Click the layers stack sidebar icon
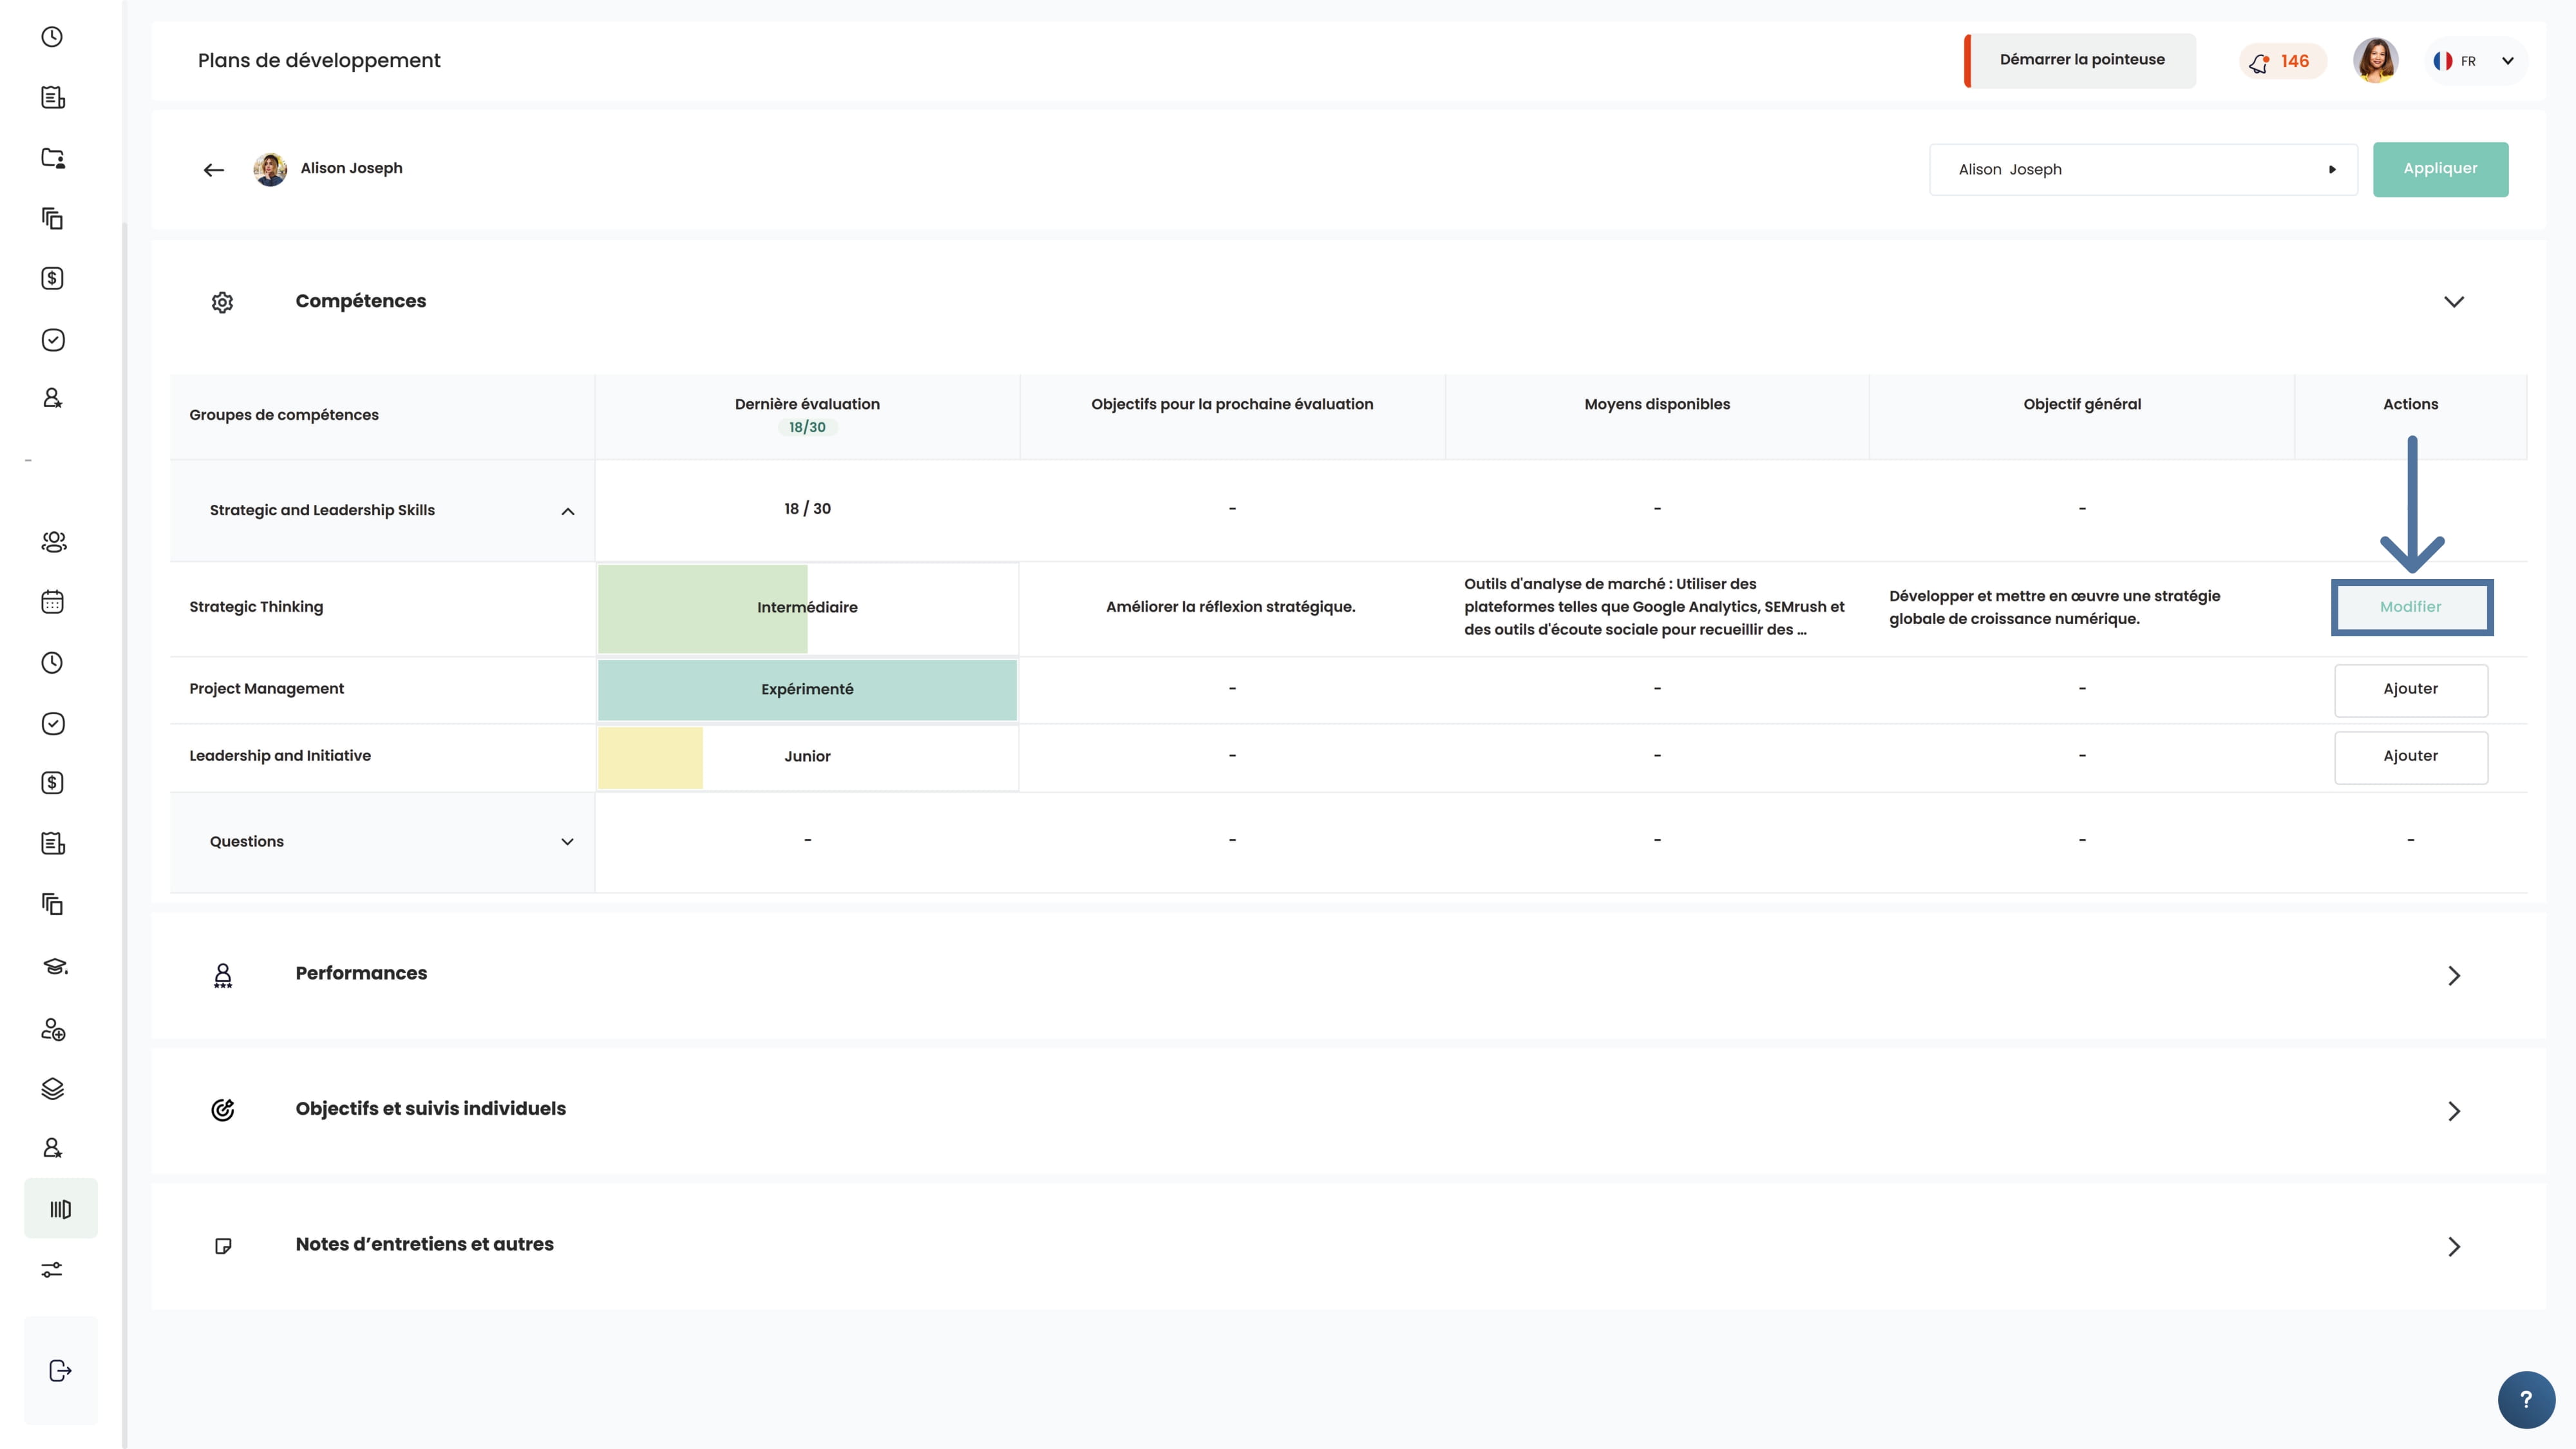This screenshot has width=2576, height=1449. (x=53, y=1088)
